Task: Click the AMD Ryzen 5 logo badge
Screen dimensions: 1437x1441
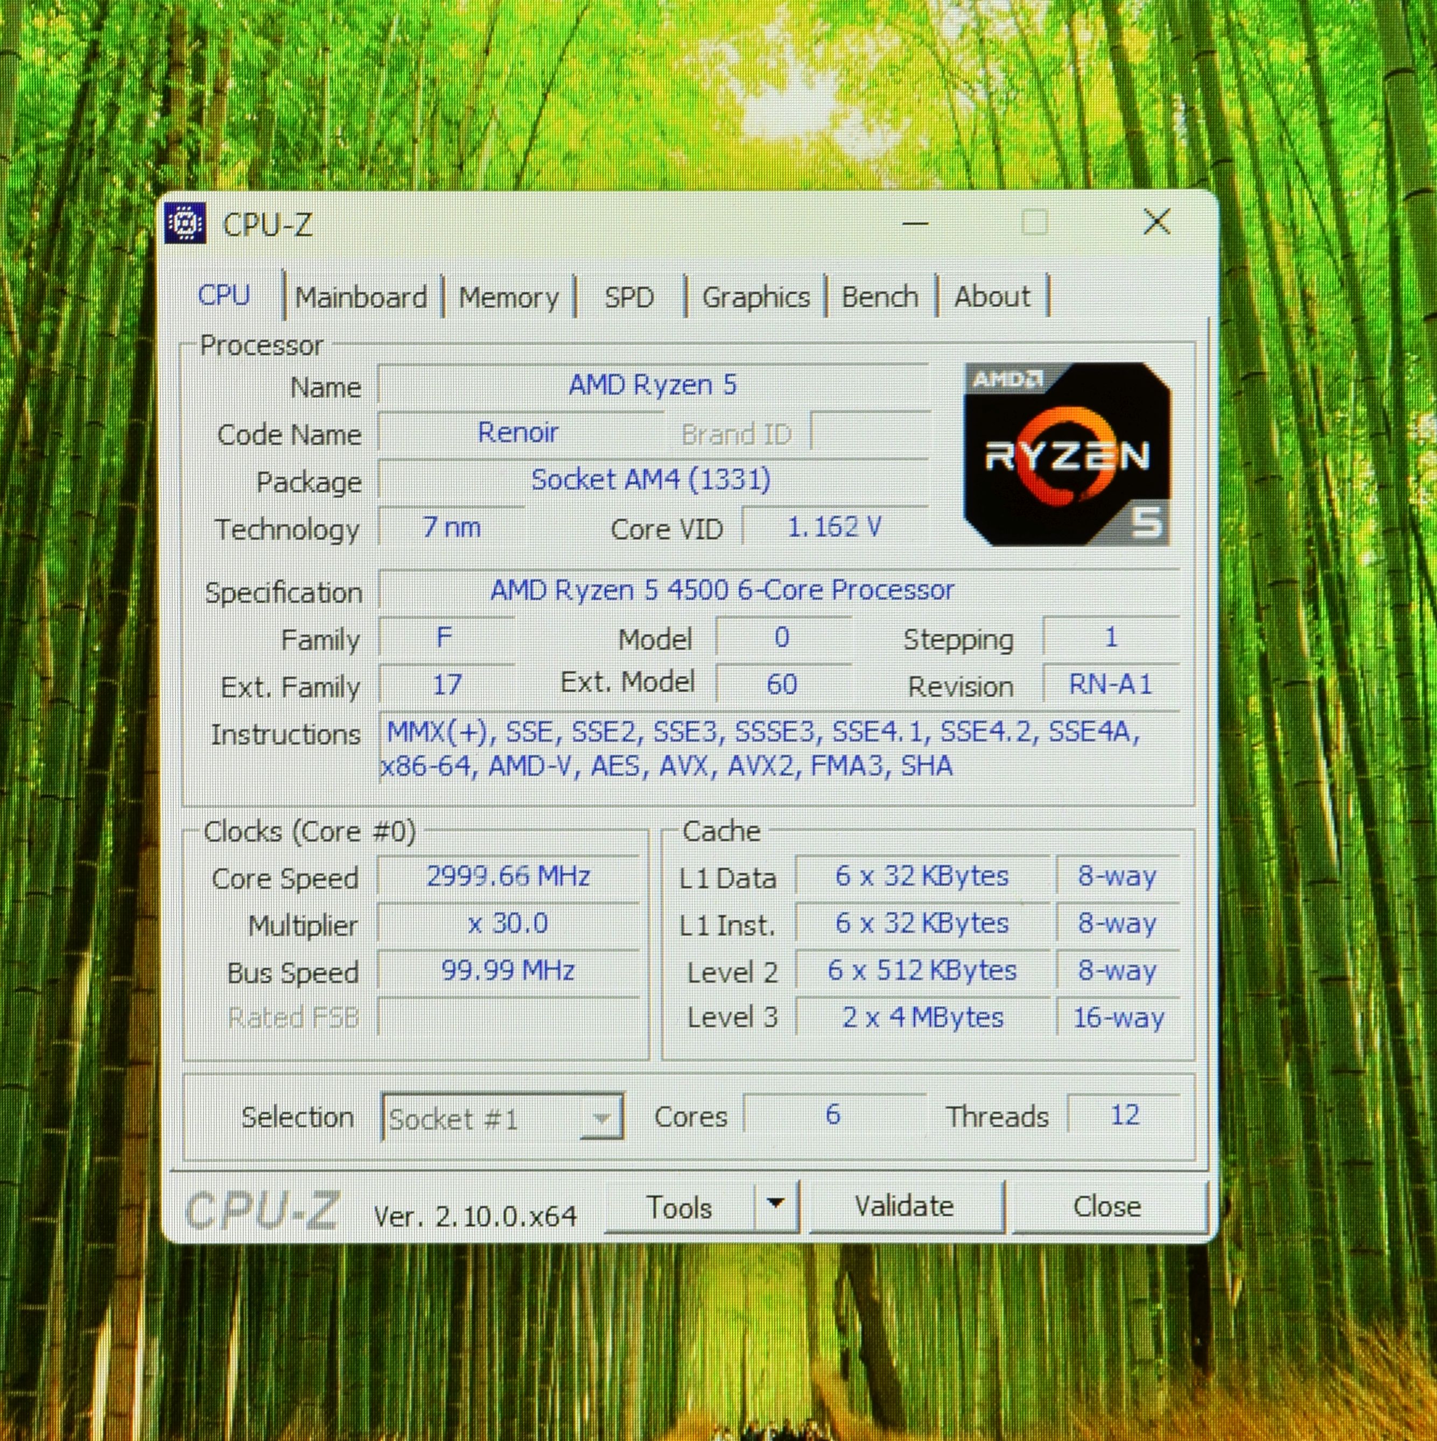Action: [x=1067, y=454]
